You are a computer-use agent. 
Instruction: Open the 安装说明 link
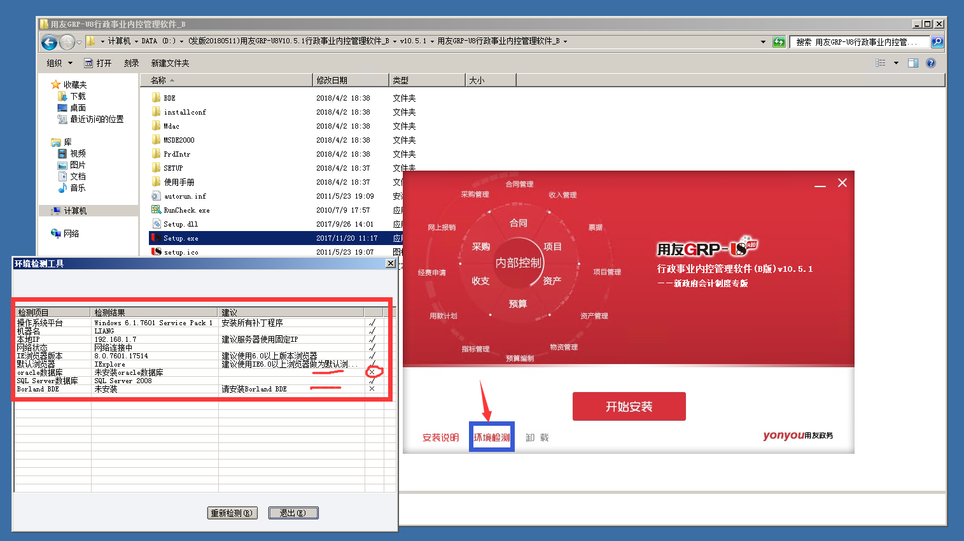[441, 437]
